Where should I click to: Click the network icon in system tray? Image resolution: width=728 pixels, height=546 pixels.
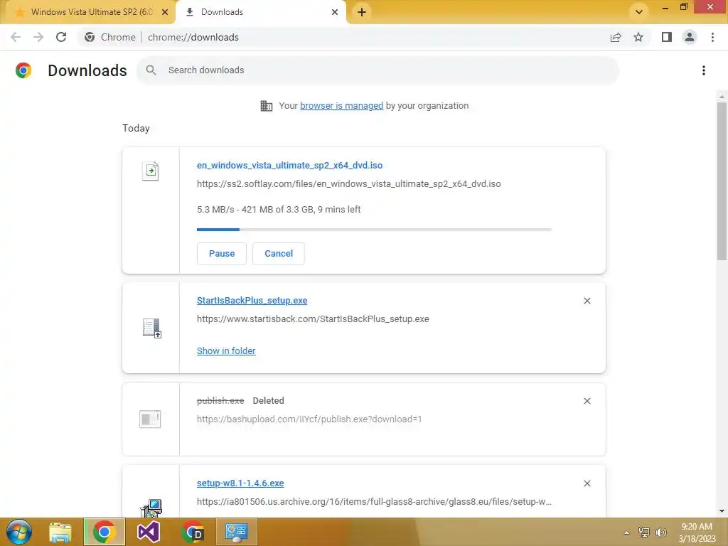click(x=644, y=532)
